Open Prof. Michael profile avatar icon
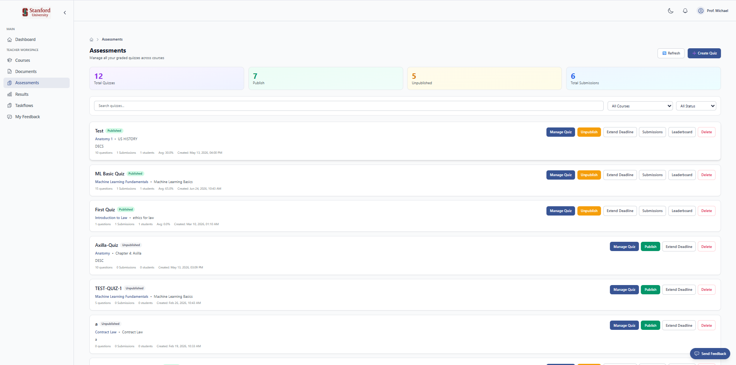Viewport: 736px width, 365px height. click(701, 11)
